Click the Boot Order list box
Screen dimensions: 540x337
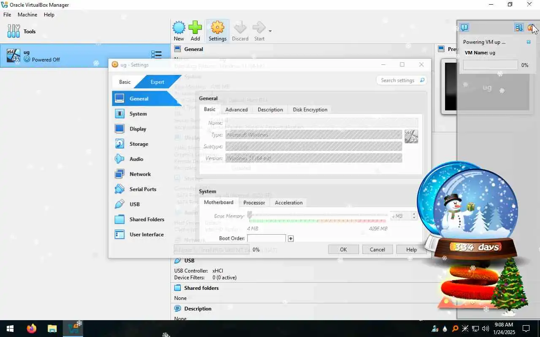coord(266,238)
